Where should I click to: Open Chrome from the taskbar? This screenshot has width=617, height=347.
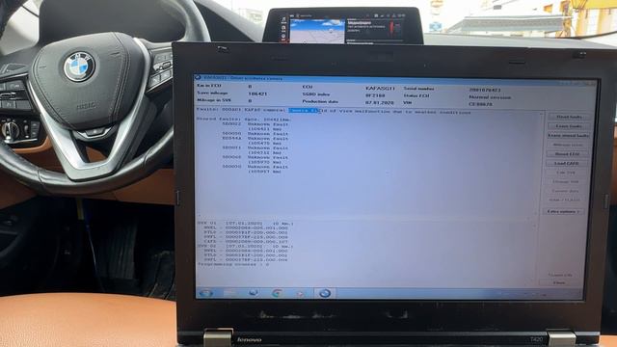277,293
